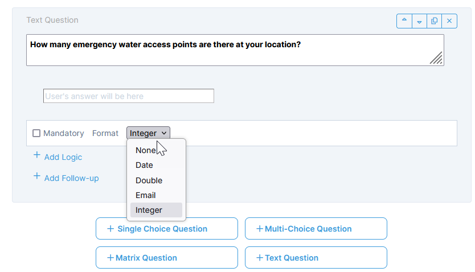Move the text question up
Viewport: 475px width, 272px height.
coord(404,21)
